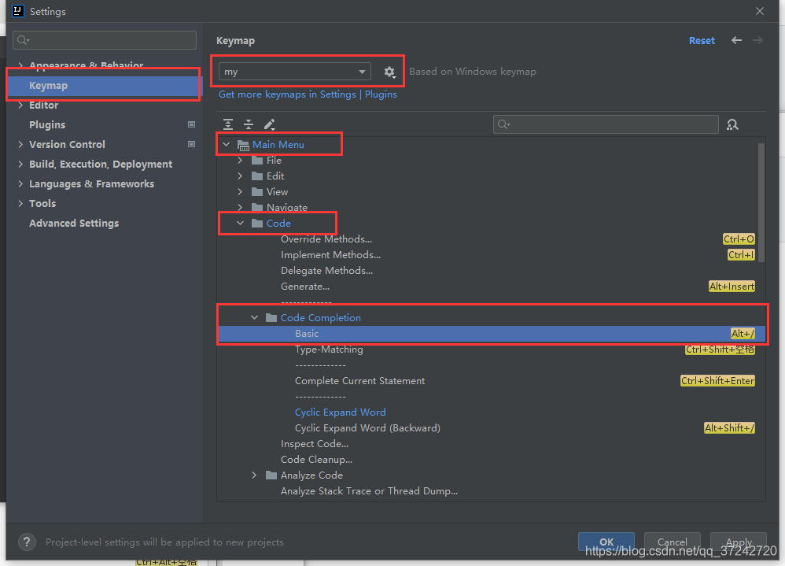This screenshot has height=566, width=785.
Task: Click the Main Menu group icon
Action: click(x=243, y=145)
